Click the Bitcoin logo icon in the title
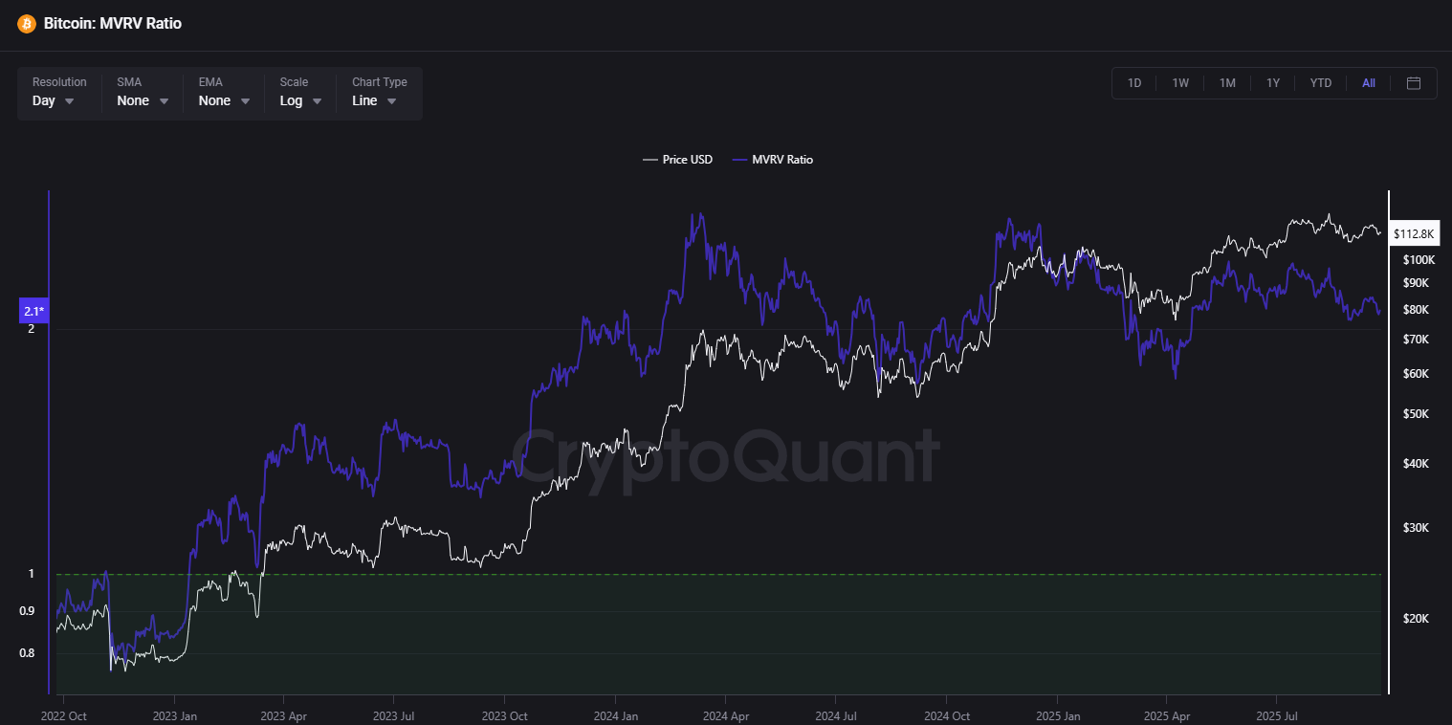The image size is (1452, 725). pos(27,23)
